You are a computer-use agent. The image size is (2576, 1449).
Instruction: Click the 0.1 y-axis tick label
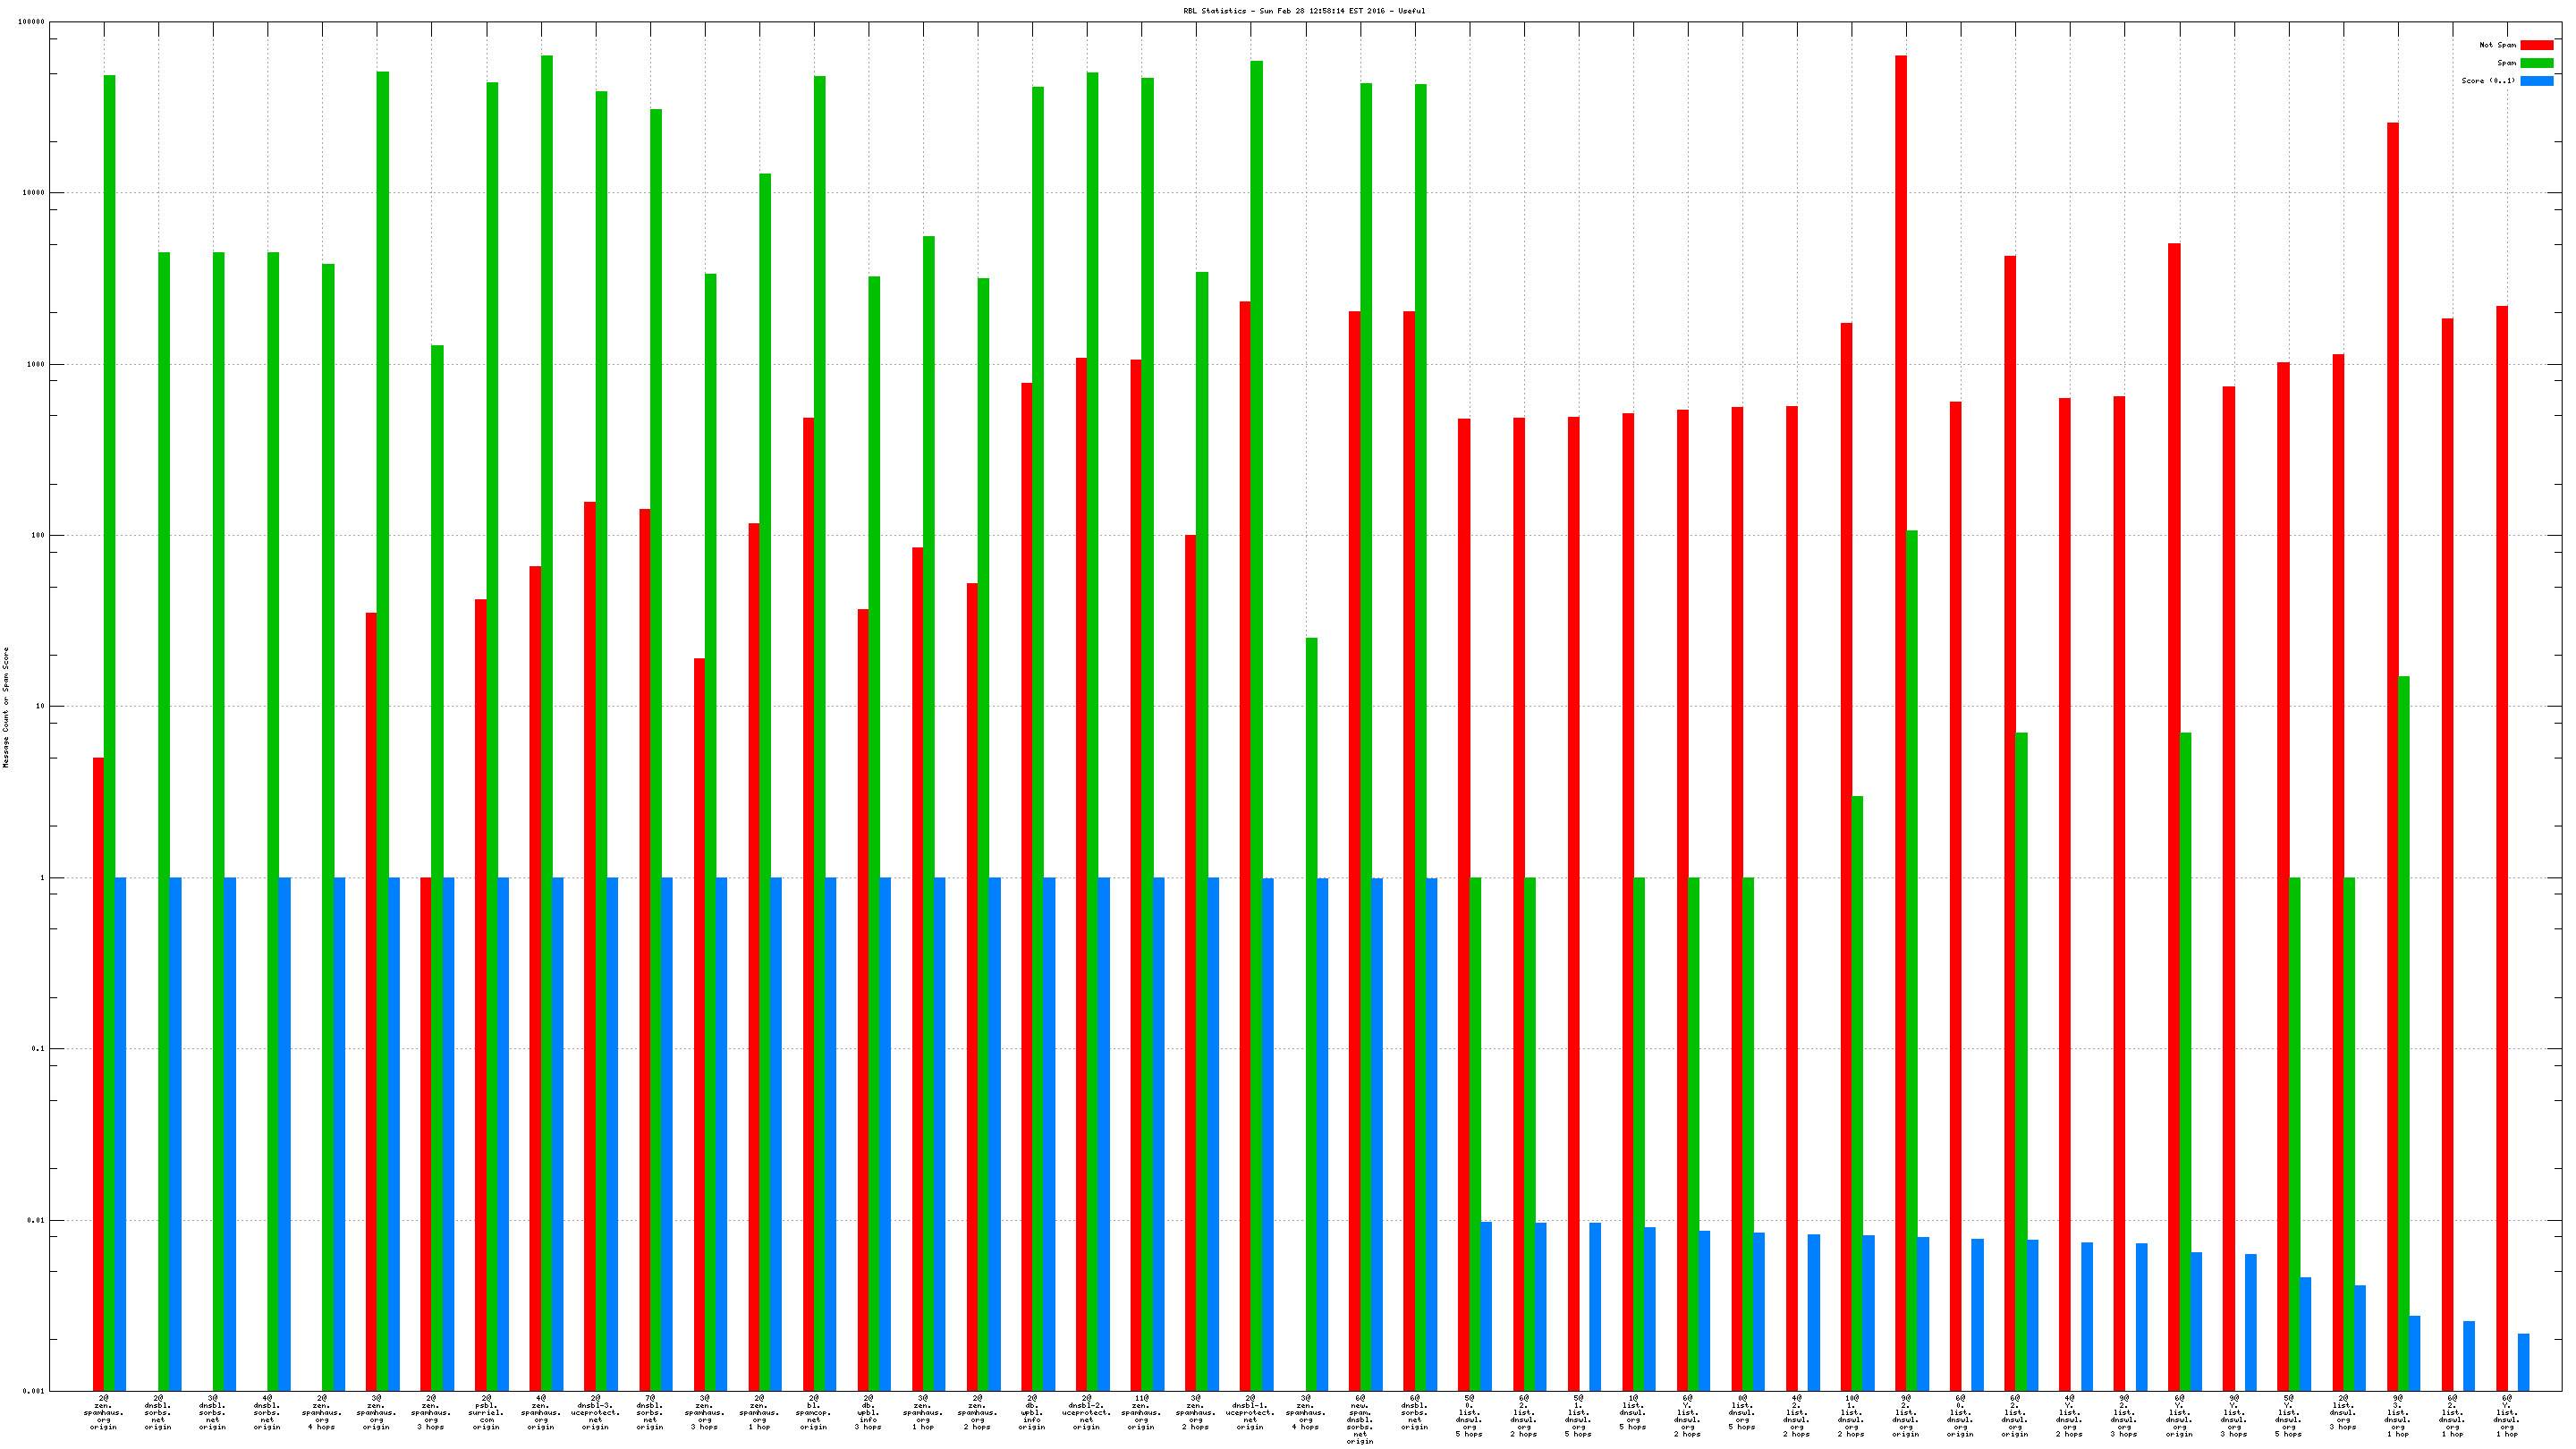coord(37,1049)
